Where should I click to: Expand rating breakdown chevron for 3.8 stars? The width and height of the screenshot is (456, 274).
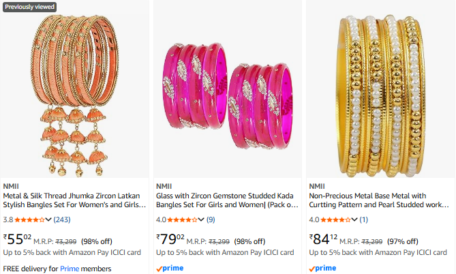[48, 219]
